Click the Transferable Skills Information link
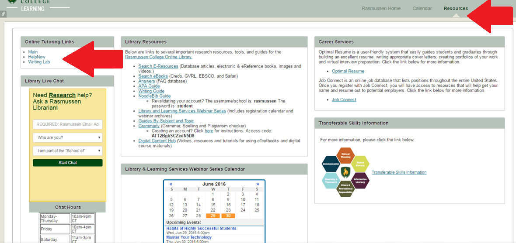This screenshot has height=243, width=516. (399, 172)
